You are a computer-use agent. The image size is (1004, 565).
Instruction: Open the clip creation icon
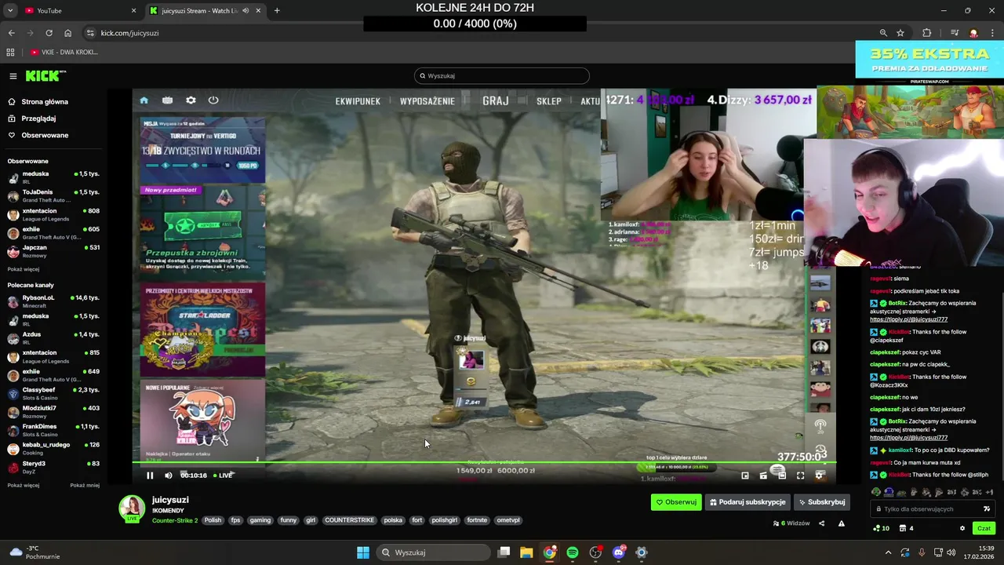point(763,476)
